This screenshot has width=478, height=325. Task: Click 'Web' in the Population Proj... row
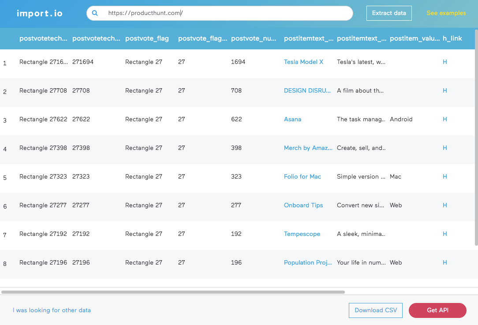tap(396, 262)
